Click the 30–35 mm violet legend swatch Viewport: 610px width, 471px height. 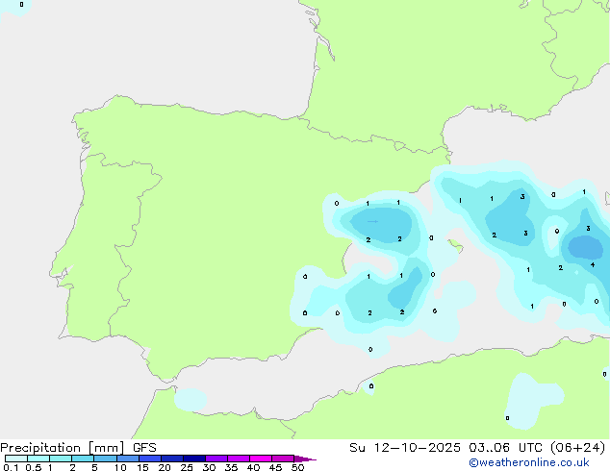point(216,459)
